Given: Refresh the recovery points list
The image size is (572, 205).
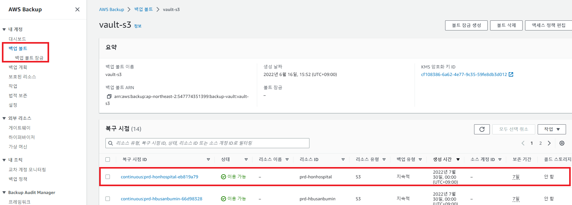Looking at the screenshot, I should 482,129.
